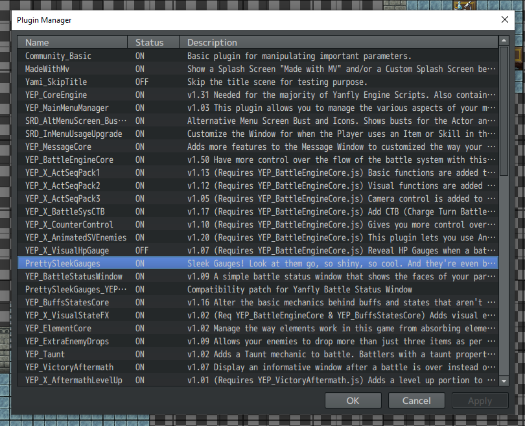Screen dimensions: 525x426
Task: Click the scrollbar down arrow
Action: [504, 381]
